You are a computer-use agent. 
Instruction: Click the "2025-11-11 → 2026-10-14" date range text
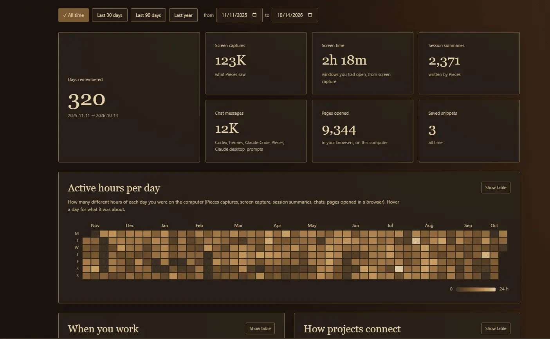(x=93, y=115)
